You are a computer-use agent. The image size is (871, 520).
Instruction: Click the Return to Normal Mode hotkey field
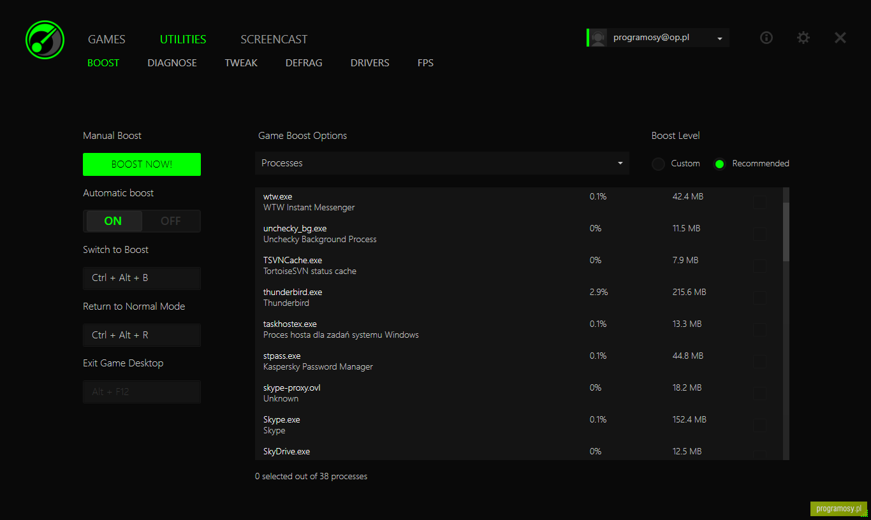tap(142, 335)
